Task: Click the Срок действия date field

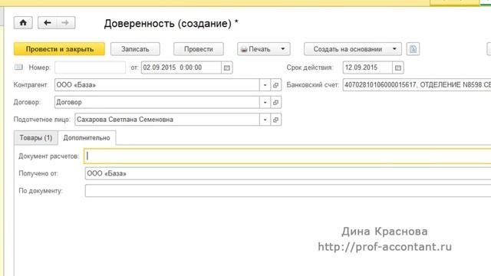Action: click(367, 67)
